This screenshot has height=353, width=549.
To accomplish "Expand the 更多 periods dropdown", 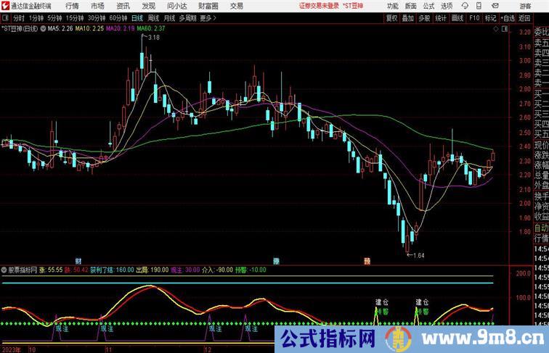I will point(208,18).
